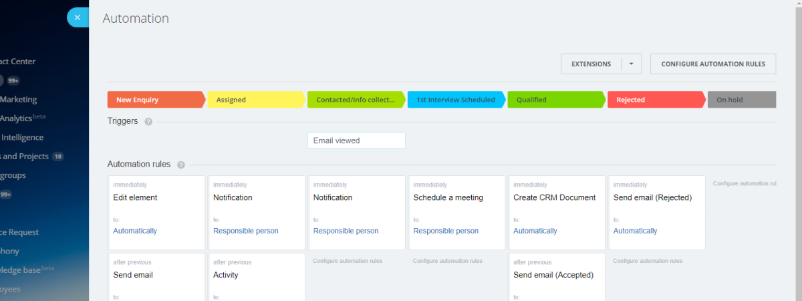Select the New Enquiry stage
802x301 pixels.
pyautogui.click(x=155, y=100)
